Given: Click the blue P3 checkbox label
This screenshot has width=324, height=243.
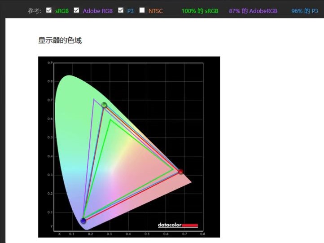Looking at the screenshot, I should [130, 11].
